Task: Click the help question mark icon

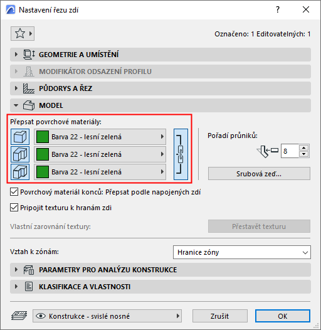Action: pos(278,9)
